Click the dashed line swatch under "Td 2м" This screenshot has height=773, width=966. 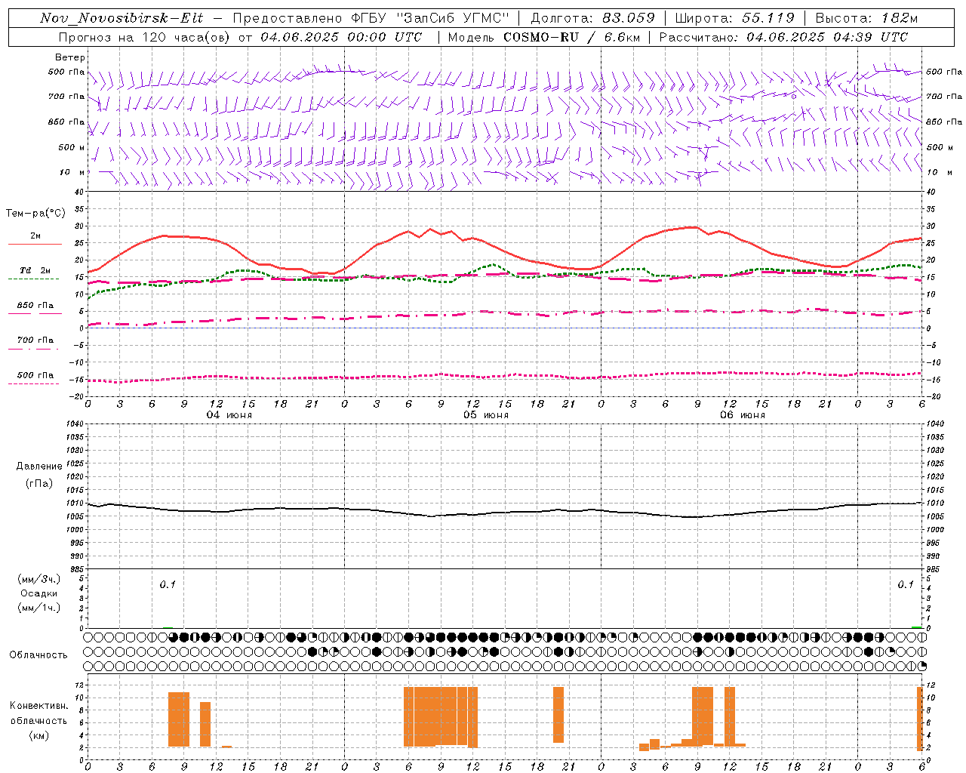33,279
